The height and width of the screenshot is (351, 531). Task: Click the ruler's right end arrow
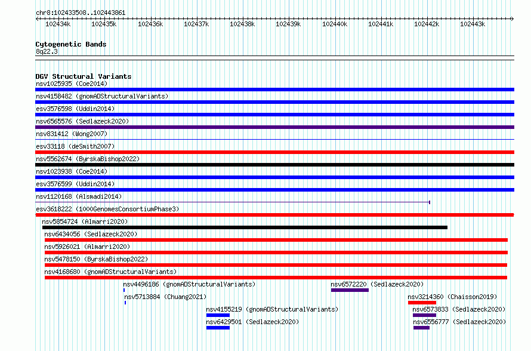point(513,19)
